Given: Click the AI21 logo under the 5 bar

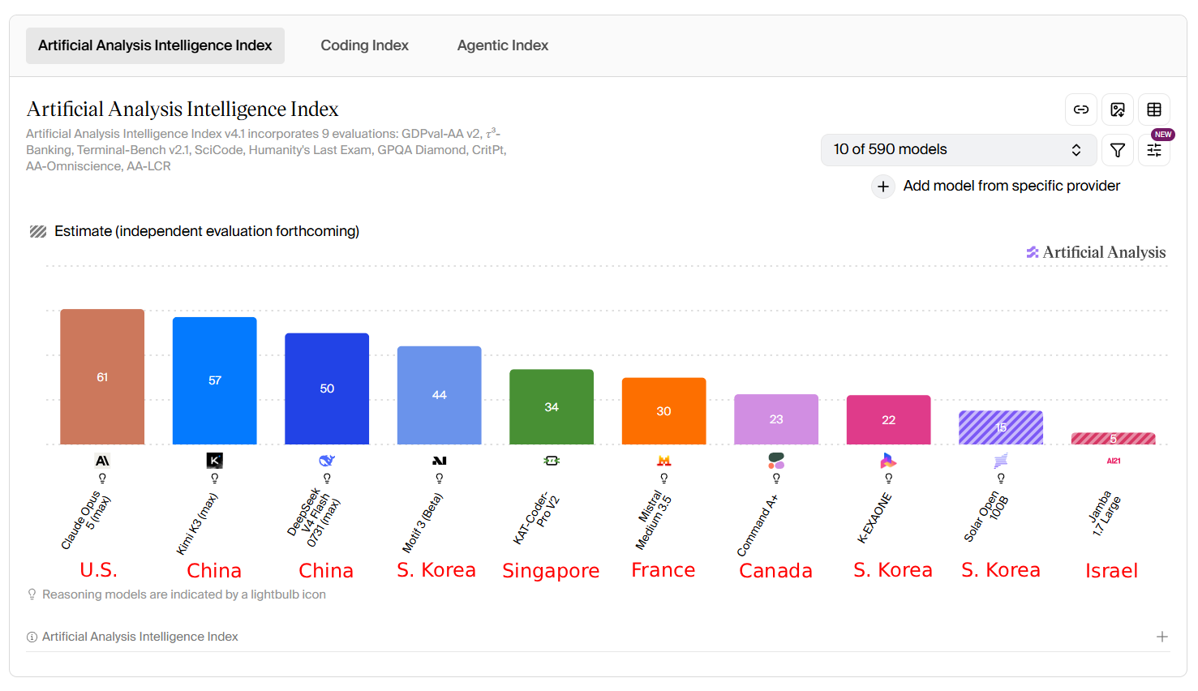Looking at the screenshot, I should click(1114, 461).
